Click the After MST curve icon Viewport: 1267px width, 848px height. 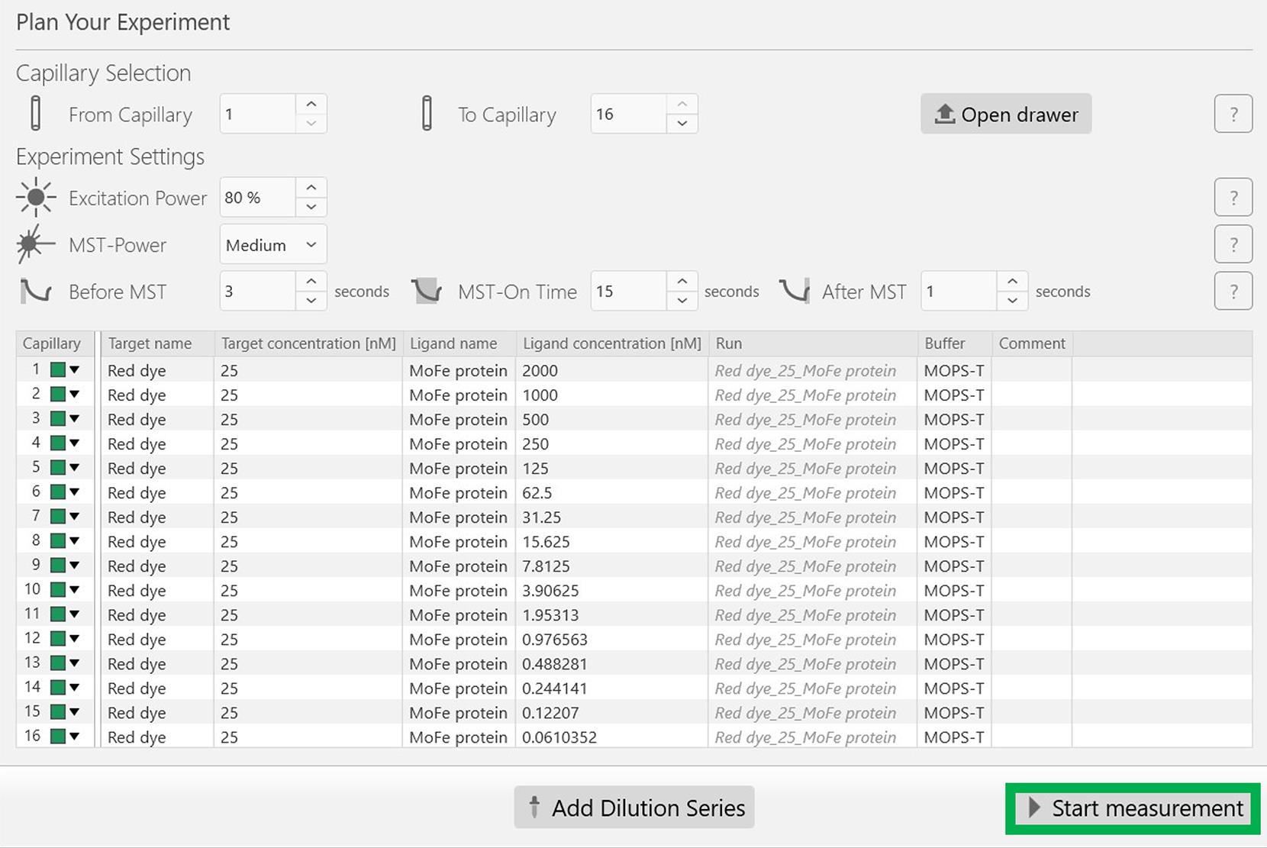(x=795, y=291)
